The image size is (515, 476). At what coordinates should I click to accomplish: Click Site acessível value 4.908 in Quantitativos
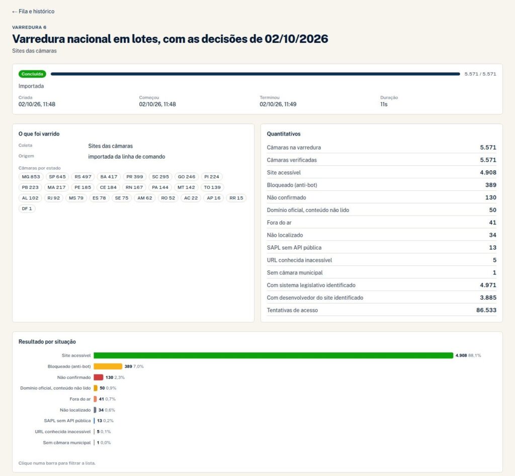pos(488,172)
